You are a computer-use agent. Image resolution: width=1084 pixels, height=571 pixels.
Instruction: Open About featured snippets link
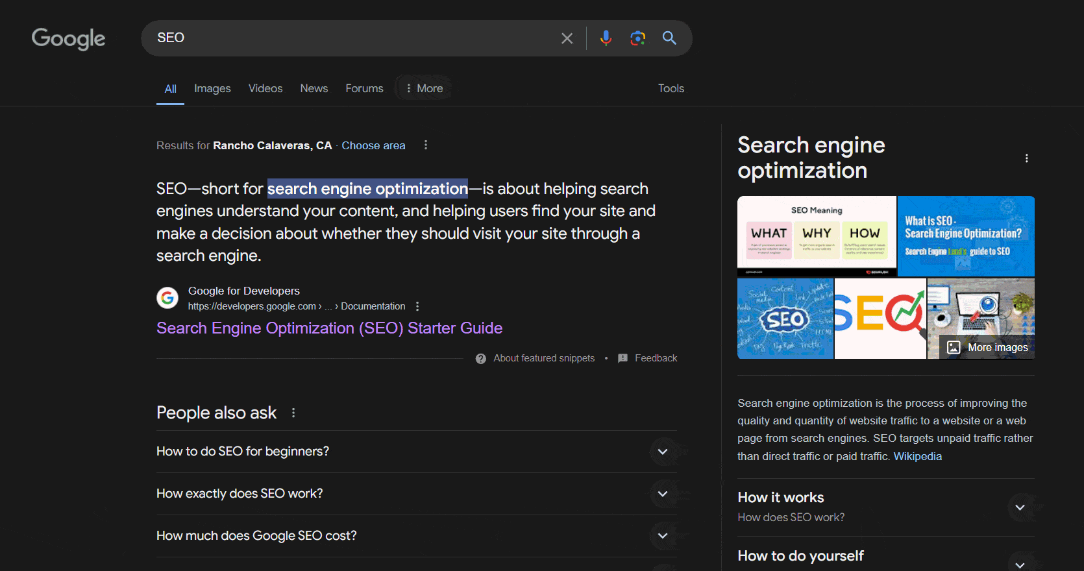point(544,358)
